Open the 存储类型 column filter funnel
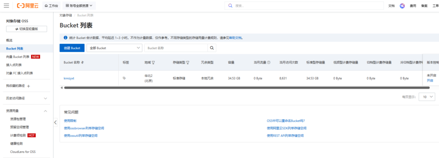Viewport: 439px width, 158px height. (x=188, y=63)
